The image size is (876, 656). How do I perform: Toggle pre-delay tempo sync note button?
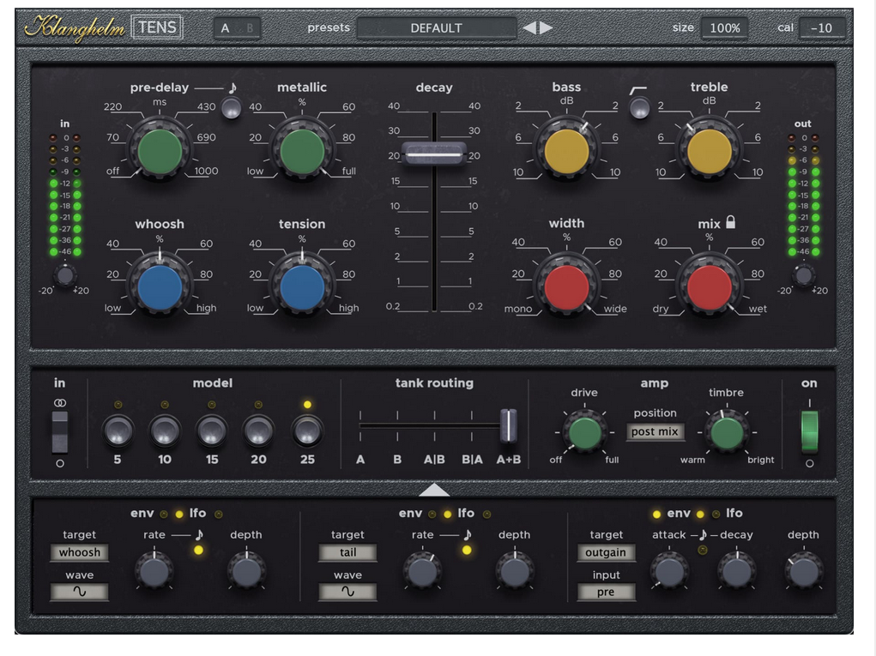[232, 108]
